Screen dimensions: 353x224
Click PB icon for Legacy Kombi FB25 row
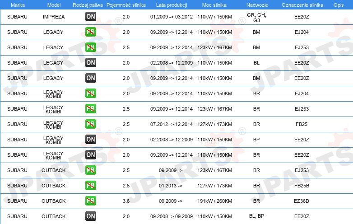click(91, 124)
